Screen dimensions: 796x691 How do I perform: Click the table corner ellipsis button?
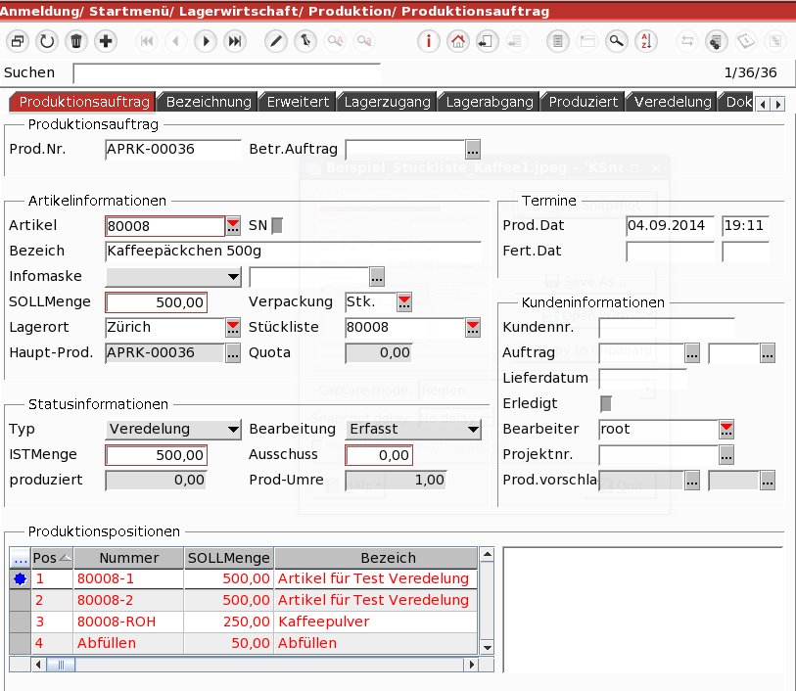coord(21,558)
